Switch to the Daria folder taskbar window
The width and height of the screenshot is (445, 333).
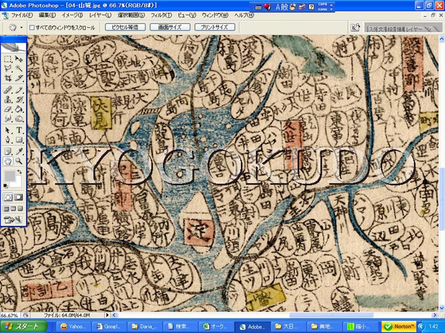click(145, 326)
